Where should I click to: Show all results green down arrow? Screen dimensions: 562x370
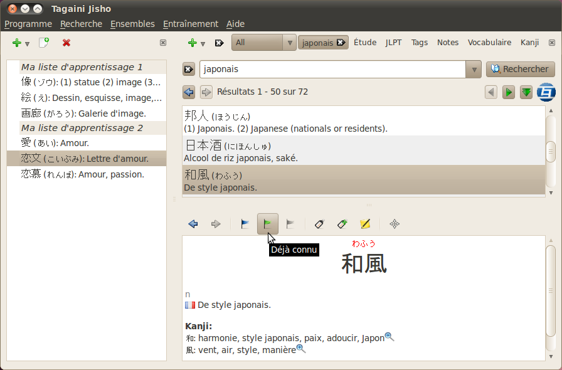(x=526, y=92)
